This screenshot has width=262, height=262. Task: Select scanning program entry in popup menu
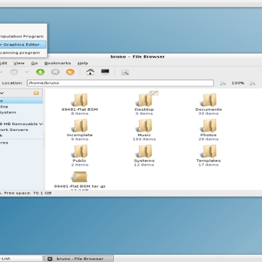pyautogui.click(x=23, y=52)
